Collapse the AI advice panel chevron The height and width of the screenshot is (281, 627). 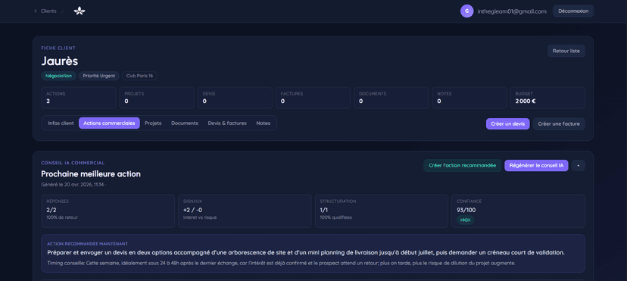(x=579, y=165)
